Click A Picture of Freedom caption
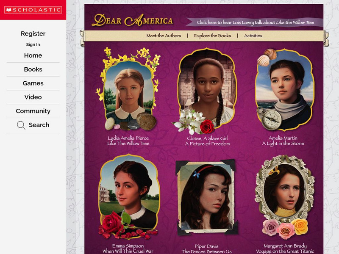 (207, 144)
